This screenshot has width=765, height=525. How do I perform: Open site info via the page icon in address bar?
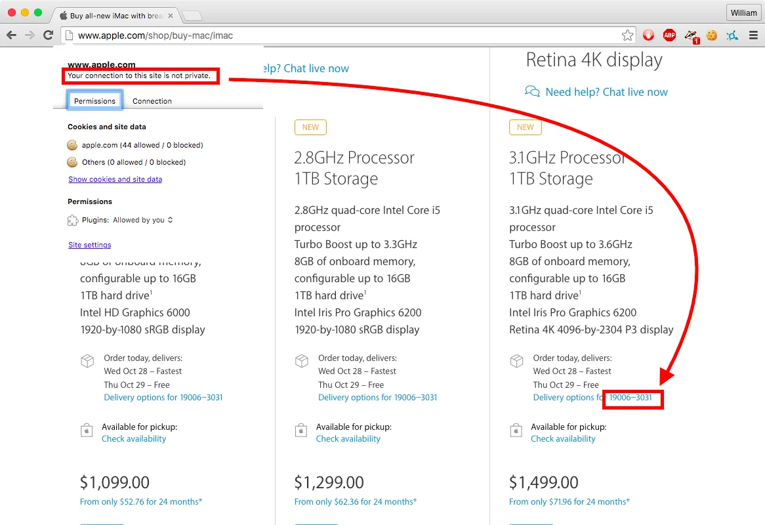[70, 35]
